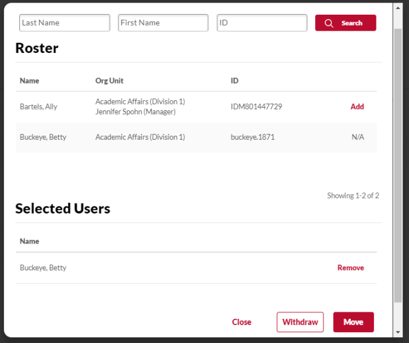The height and width of the screenshot is (343, 409).
Task: Click the ID column header
Action: (x=235, y=81)
